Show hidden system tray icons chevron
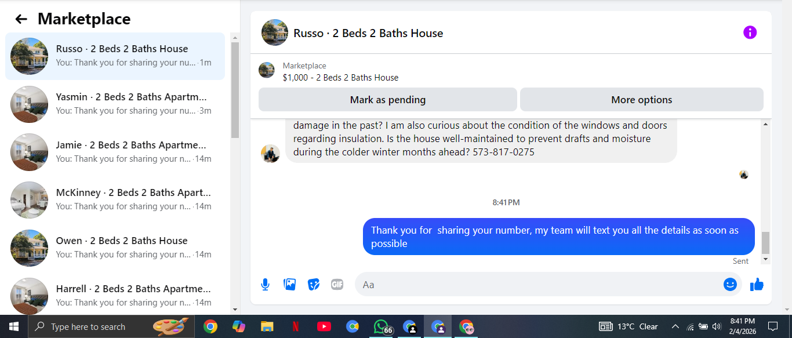This screenshot has height=338, width=792. point(675,326)
